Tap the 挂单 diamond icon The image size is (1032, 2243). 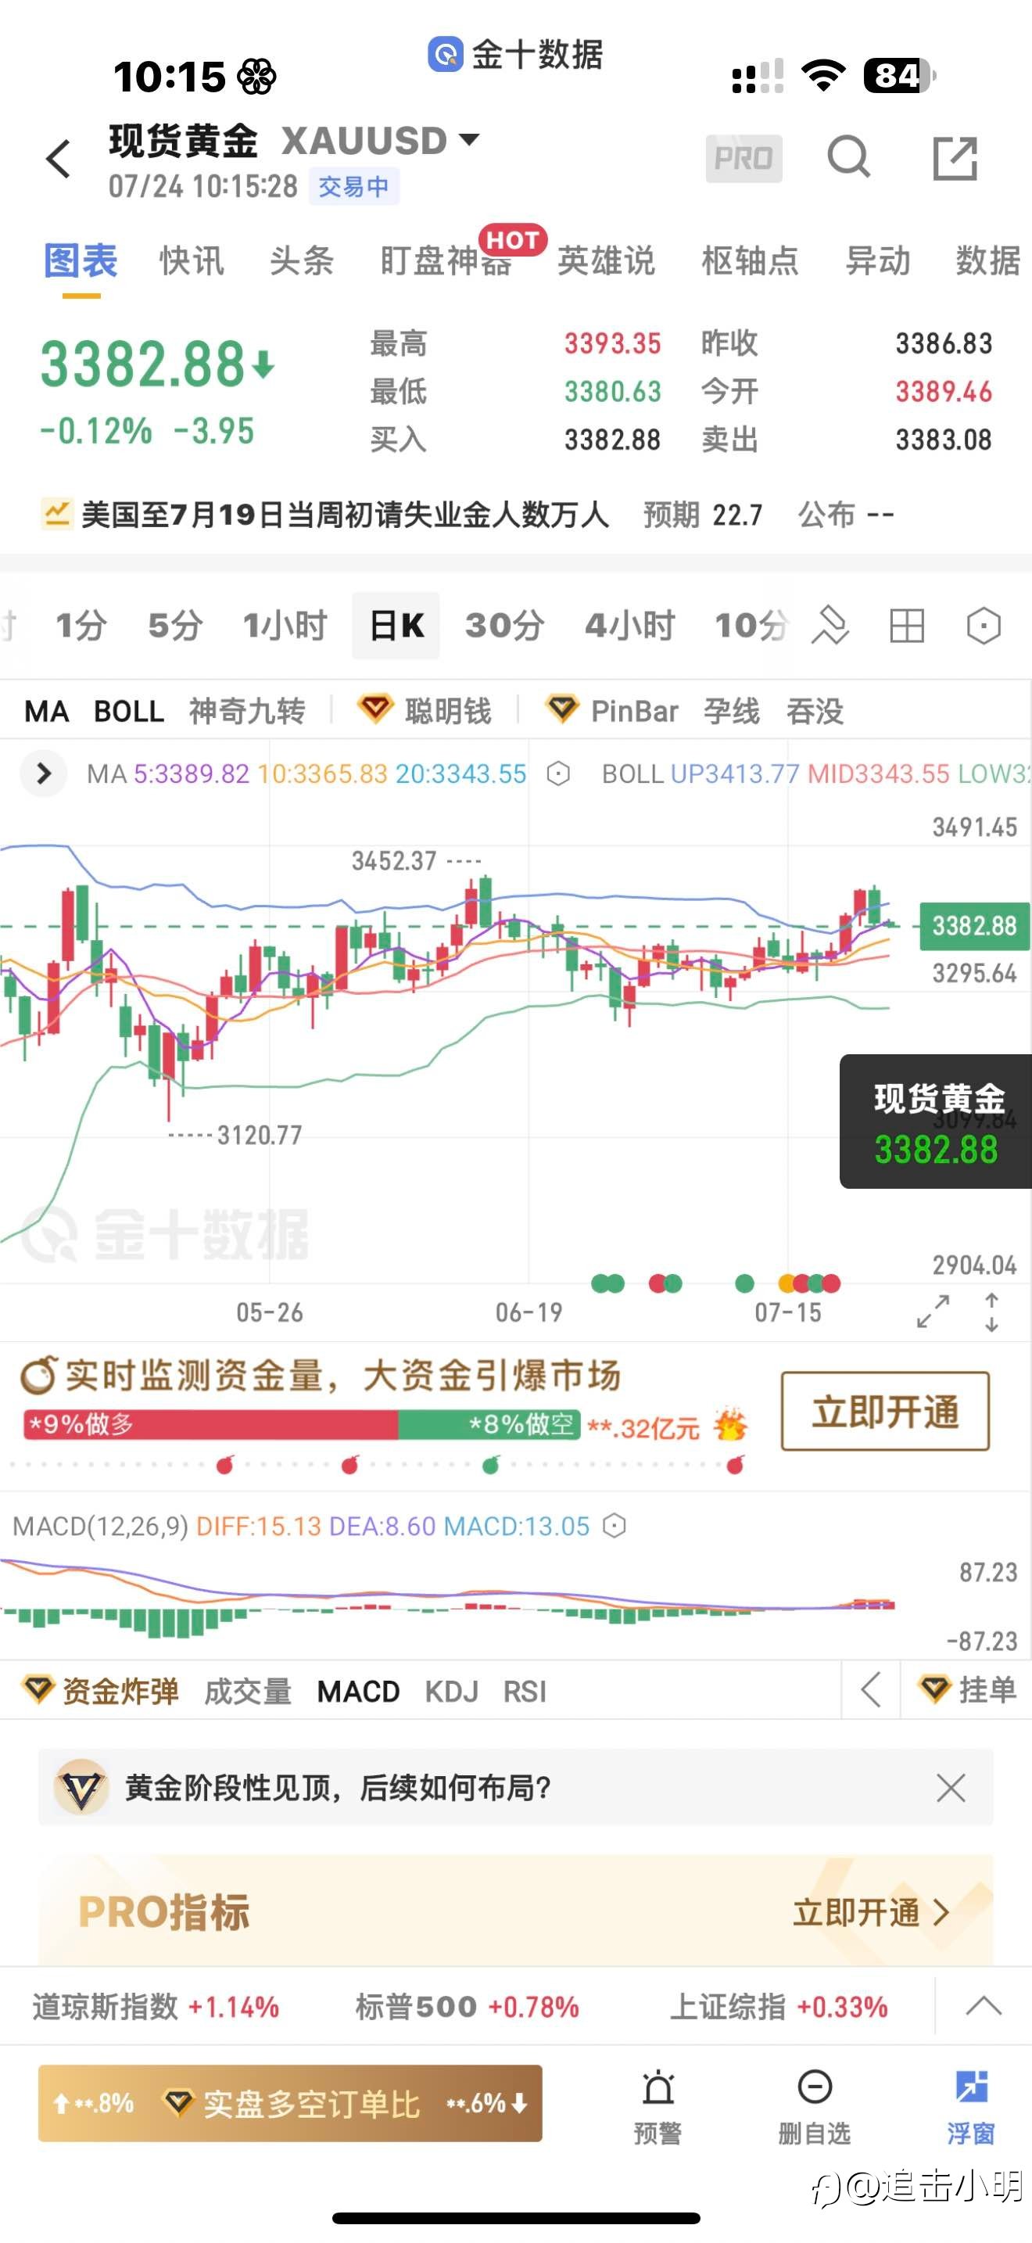tap(934, 1689)
